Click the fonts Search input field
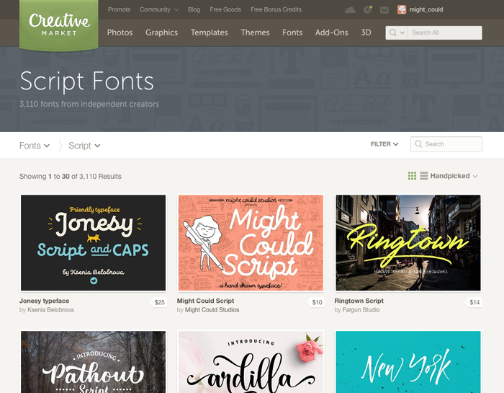 pos(446,144)
